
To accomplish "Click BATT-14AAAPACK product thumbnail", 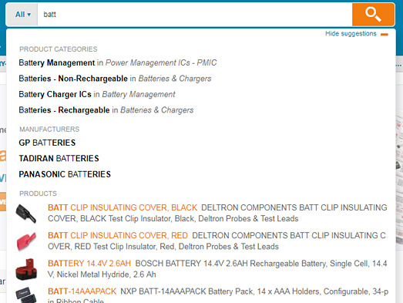I will click(26, 295).
